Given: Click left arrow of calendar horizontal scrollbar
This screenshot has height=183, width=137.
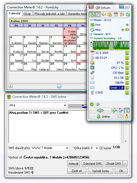Looking at the screenshot, I should 10,86.
